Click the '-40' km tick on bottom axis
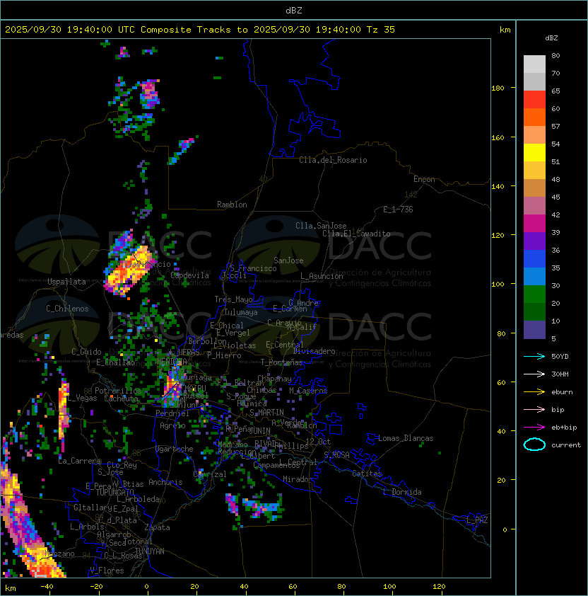 tap(47, 587)
